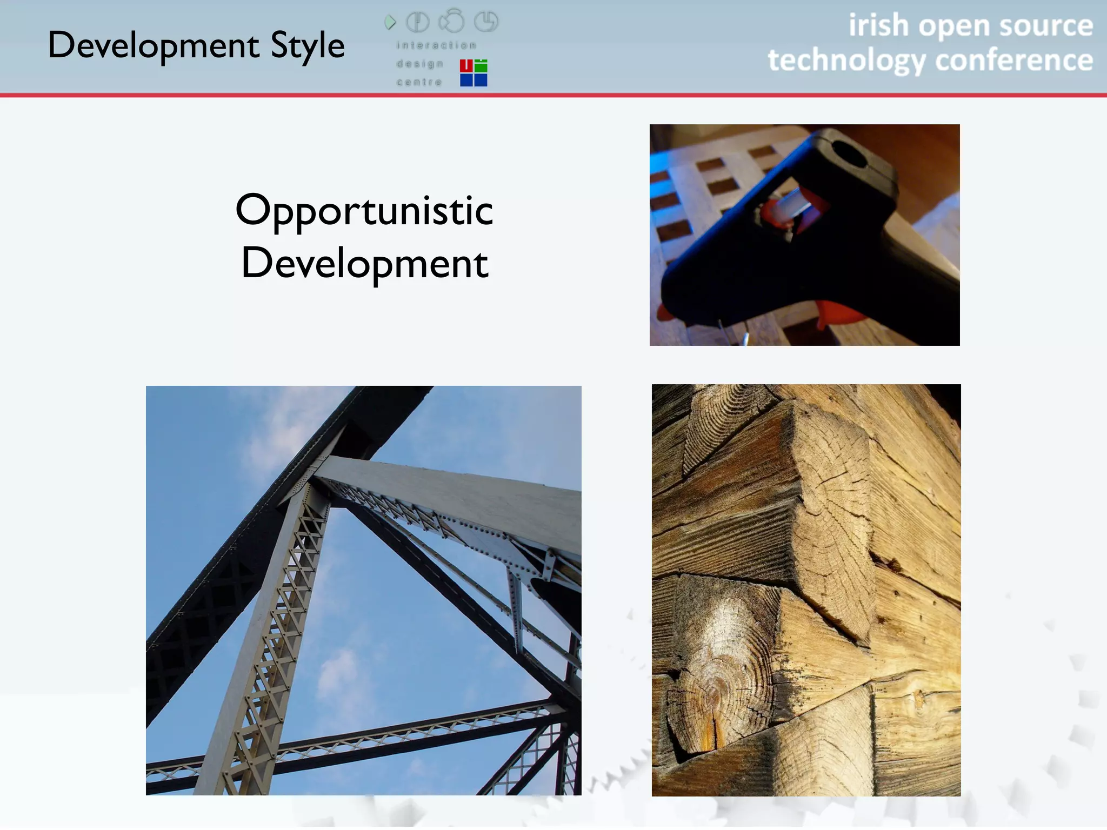Click the third circle icon with square notch
This screenshot has width=1107, height=830.
486,22
